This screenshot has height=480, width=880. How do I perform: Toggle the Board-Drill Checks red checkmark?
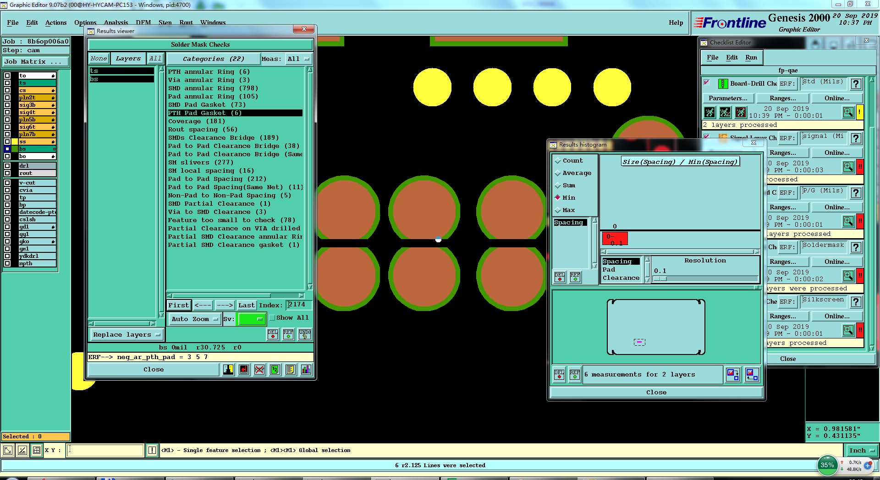[706, 83]
